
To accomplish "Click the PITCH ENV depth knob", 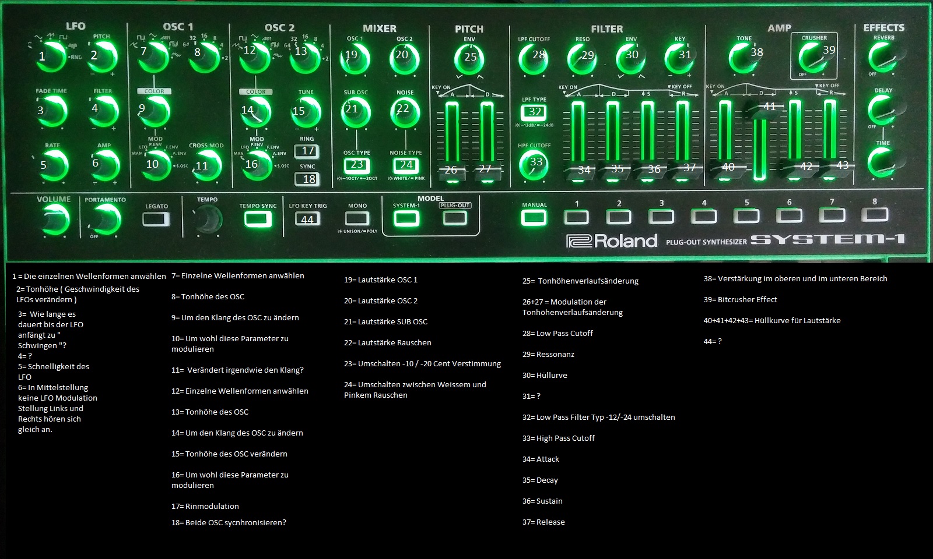I will tap(469, 59).
